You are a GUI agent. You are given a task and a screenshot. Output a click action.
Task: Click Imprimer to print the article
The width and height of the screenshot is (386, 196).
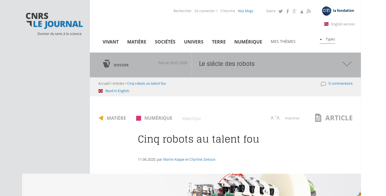pyautogui.click(x=292, y=118)
